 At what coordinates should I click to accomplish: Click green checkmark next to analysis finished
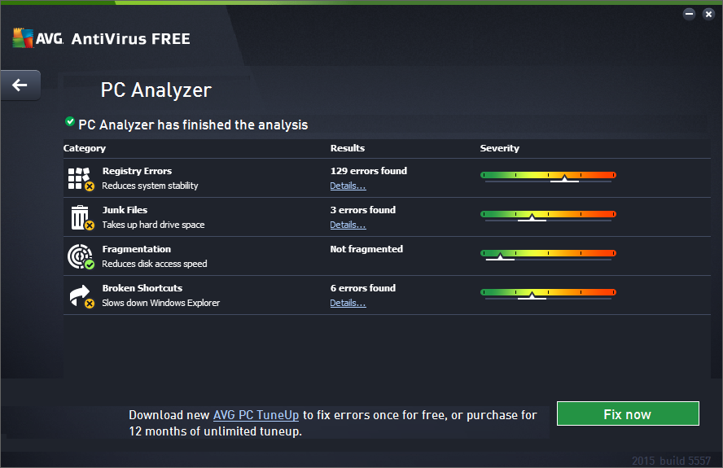pyautogui.click(x=70, y=121)
